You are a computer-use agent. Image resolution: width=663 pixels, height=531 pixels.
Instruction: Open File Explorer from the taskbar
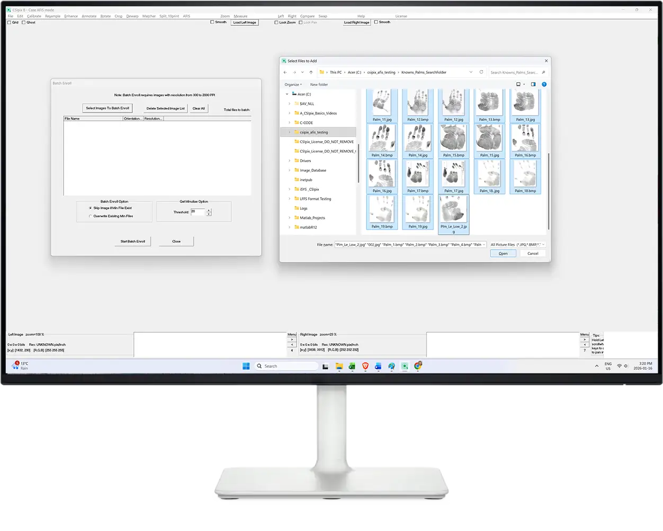tap(339, 366)
